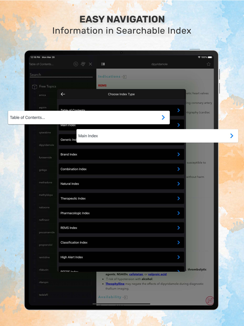244x326 pixels.
Task: Click the Free Topics cube icon
Action: (35, 87)
